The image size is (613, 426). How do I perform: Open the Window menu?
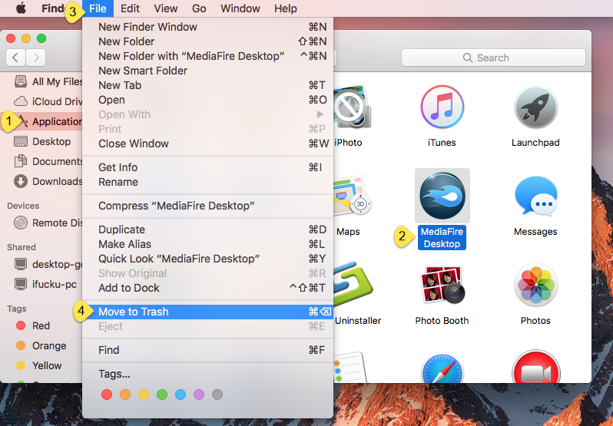(240, 8)
